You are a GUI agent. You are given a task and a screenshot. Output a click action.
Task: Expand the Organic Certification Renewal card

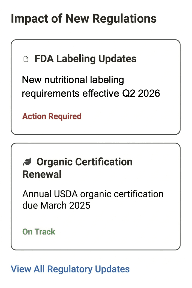(x=95, y=196)
